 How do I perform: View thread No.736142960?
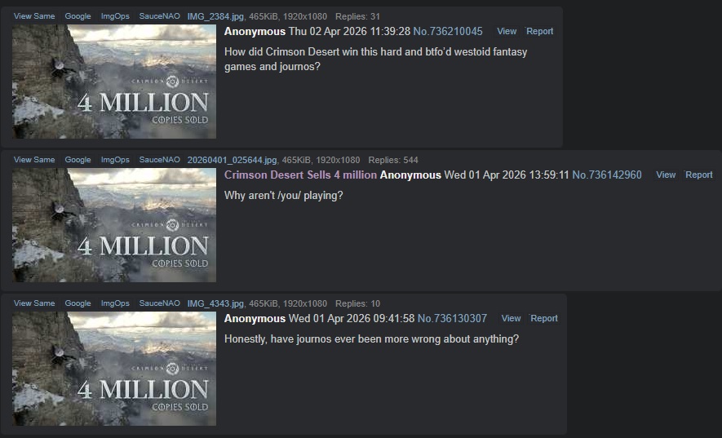click(666, 175)
